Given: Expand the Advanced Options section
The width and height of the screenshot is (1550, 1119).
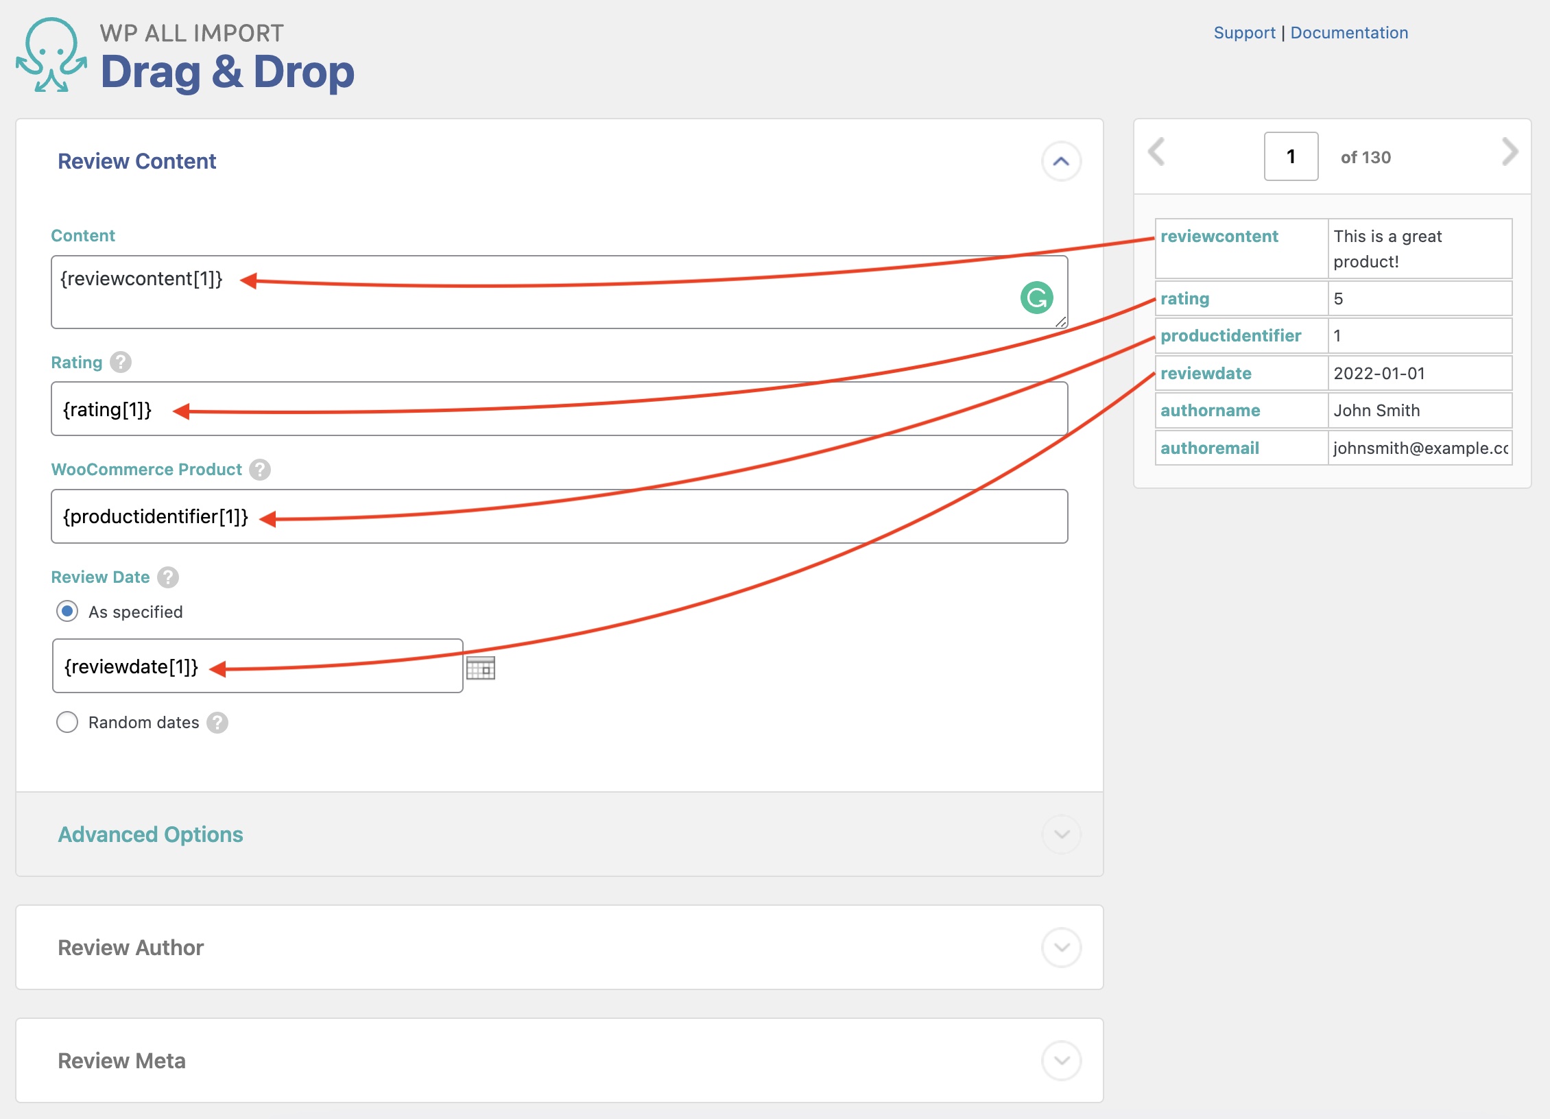Looking at the screenshot, I should pos(1061,834).
